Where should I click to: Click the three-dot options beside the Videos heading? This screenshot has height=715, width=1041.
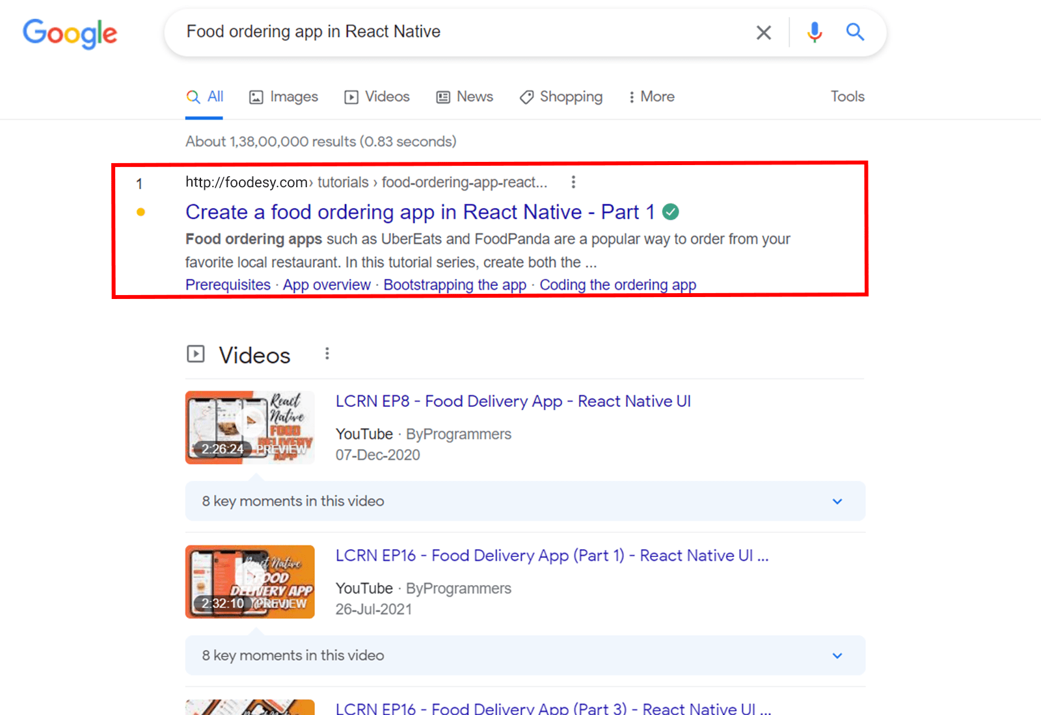pyautogui.click(x=327, y=353)
